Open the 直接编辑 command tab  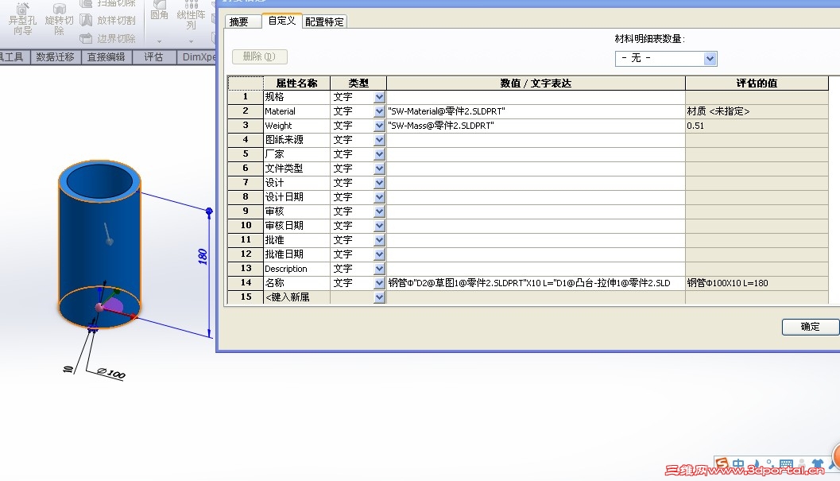[106, 56]
